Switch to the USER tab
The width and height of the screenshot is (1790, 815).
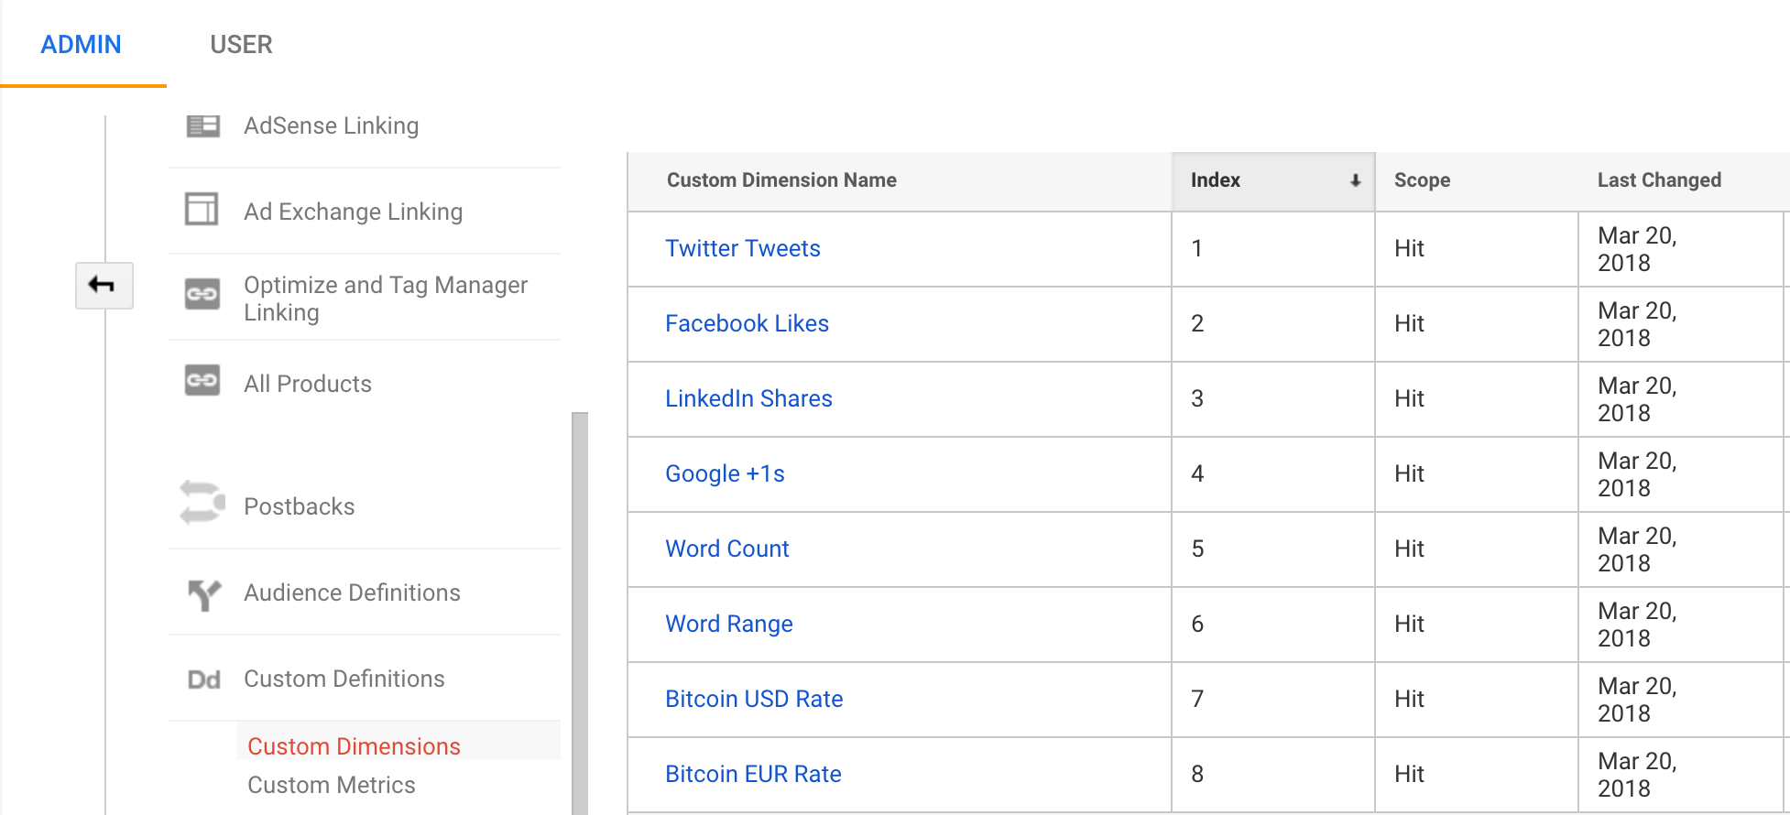241,44
